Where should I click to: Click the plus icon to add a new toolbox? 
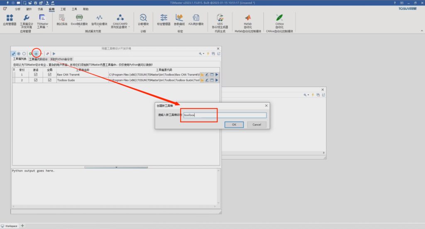coord(36,53)
